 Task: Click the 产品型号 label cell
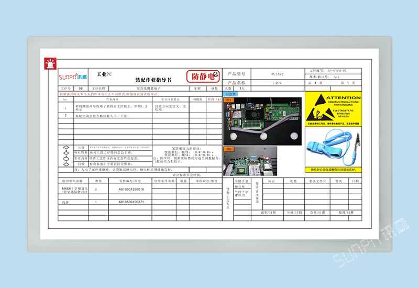237,74
